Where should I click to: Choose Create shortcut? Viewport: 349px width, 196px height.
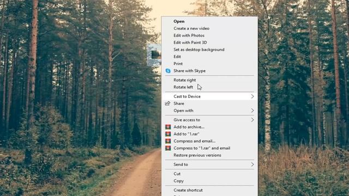click(x=209, y=190)
